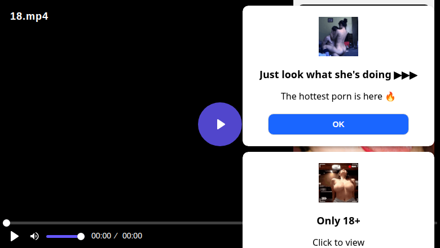
Task: Start playback with the control bar play icon
Action: click(x=14, y=236)
